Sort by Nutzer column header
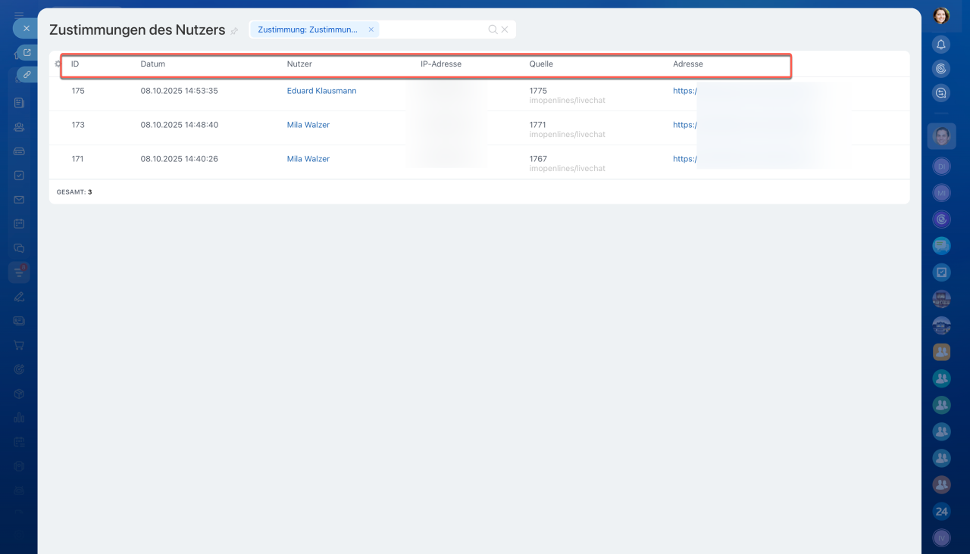 pyautogui.click(x=299, y=64)
